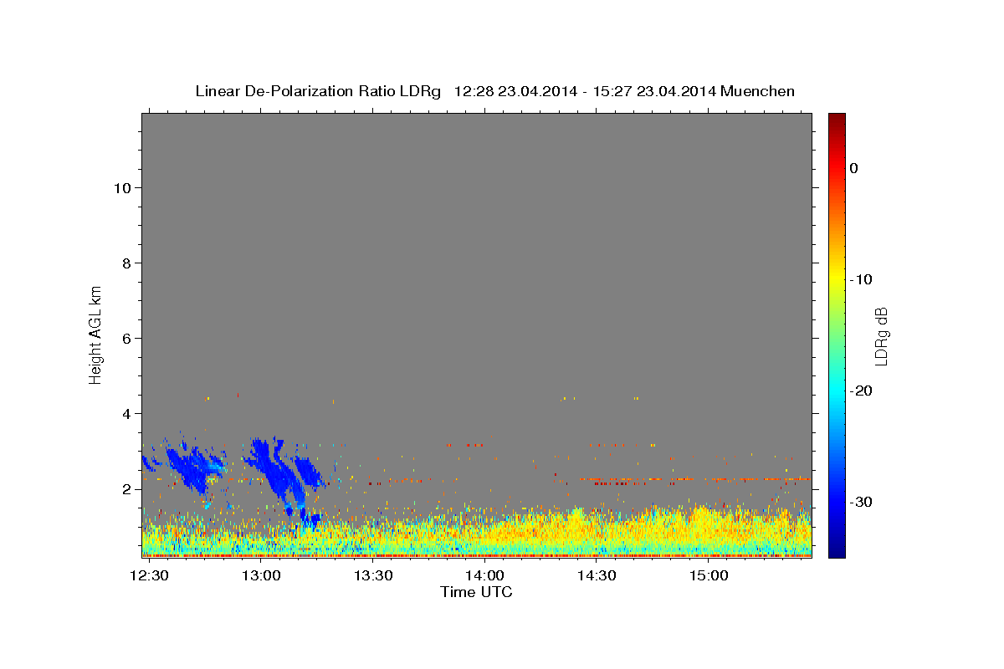The height and width of the screenshot is (669, 1004).
Task: Click the 'Time UTC' x-axis label
Action: (x=476, y=592)
